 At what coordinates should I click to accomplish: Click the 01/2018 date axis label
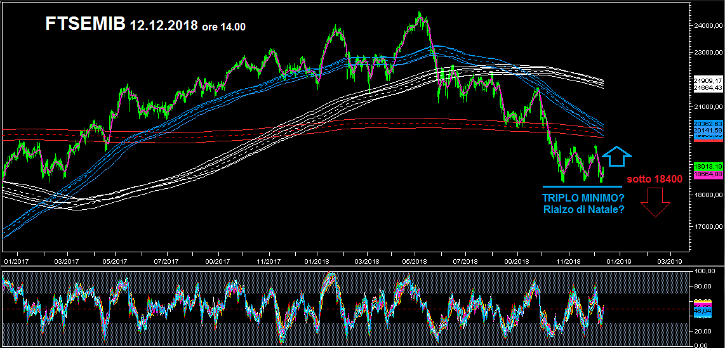coord(317,261)
